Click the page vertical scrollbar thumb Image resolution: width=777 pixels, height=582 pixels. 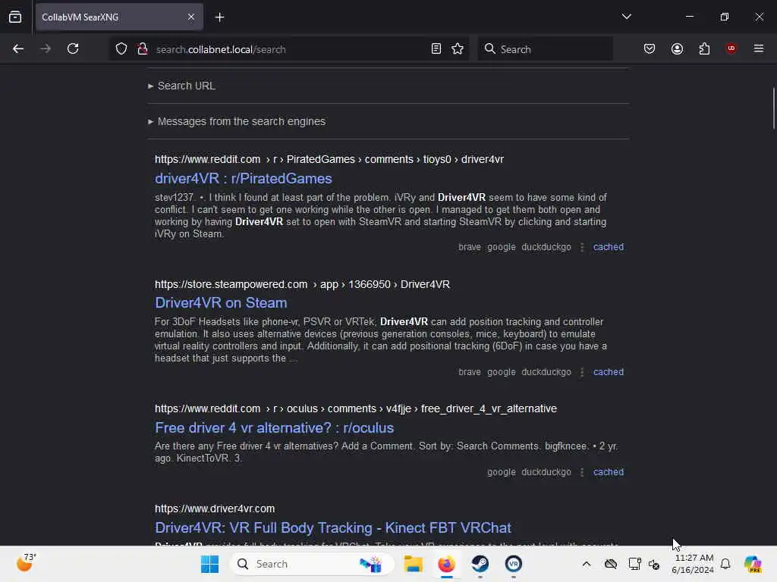(x=773, y=108)
